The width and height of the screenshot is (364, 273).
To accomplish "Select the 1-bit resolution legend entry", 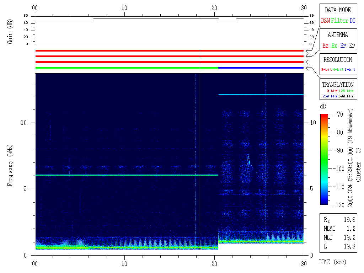I will 350,70.
